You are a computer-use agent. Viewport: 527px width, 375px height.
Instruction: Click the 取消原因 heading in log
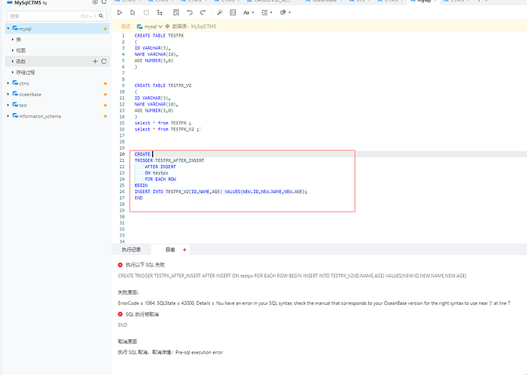click(x=127, y=341)
